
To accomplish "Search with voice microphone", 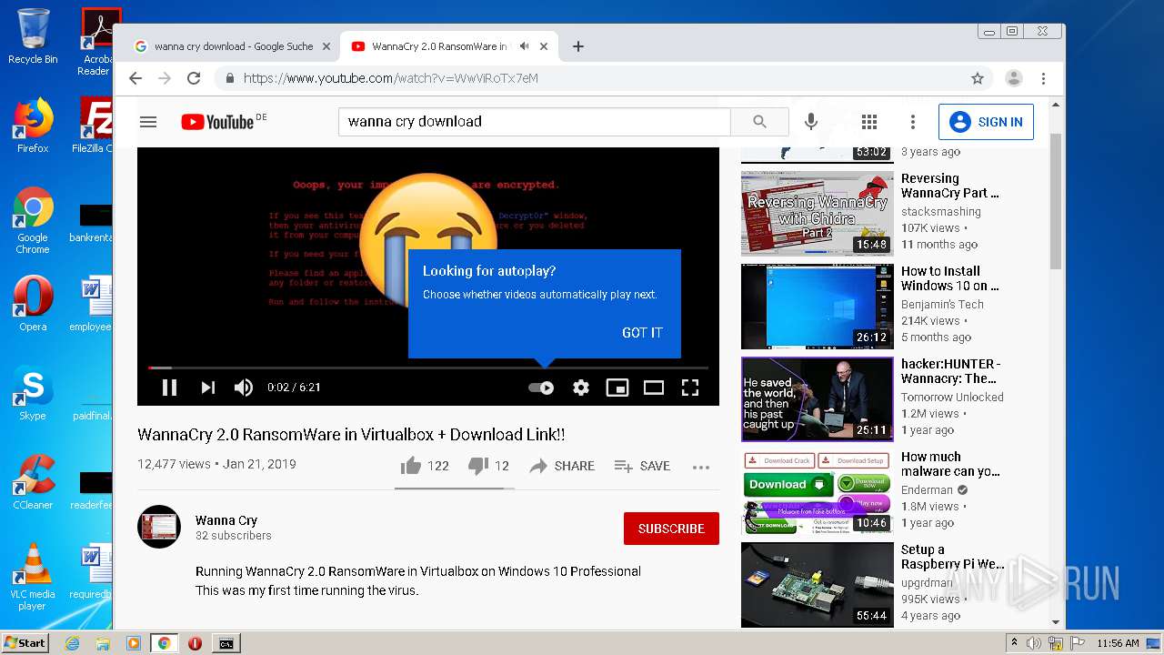I will 811,122.
